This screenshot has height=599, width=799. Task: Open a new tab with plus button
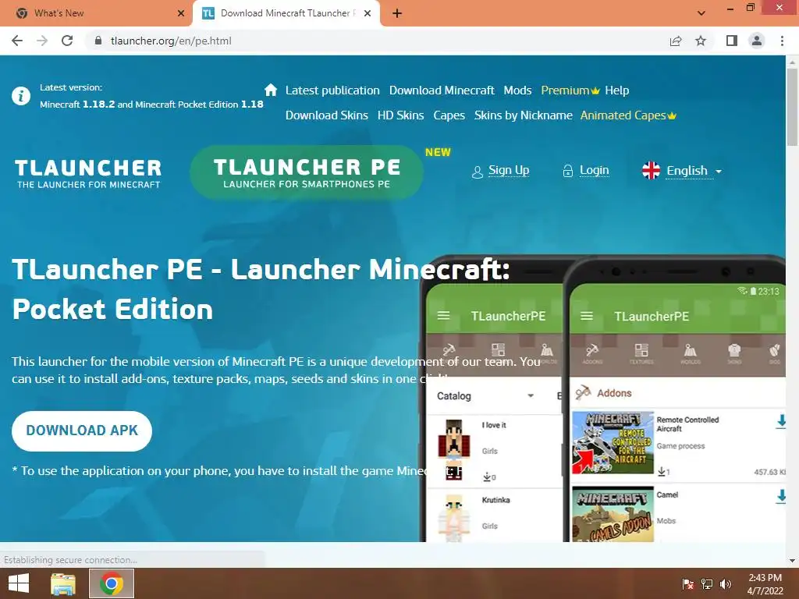point(397,14)
